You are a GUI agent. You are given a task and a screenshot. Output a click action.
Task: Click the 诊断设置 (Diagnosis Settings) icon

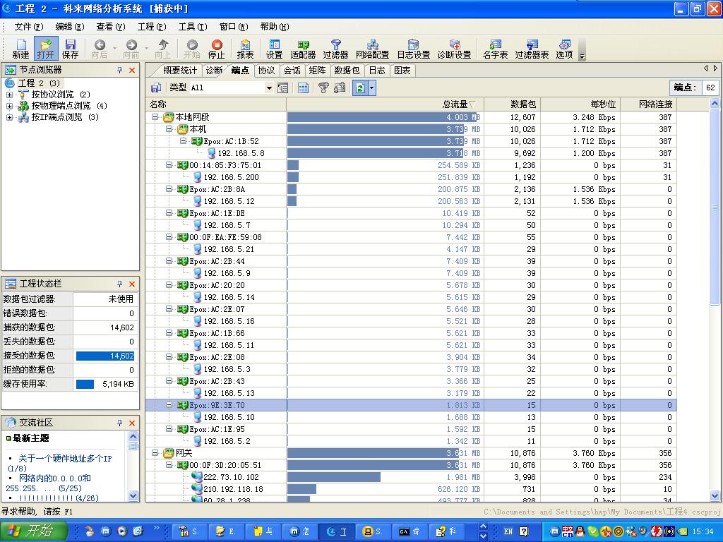click(454, 49)
